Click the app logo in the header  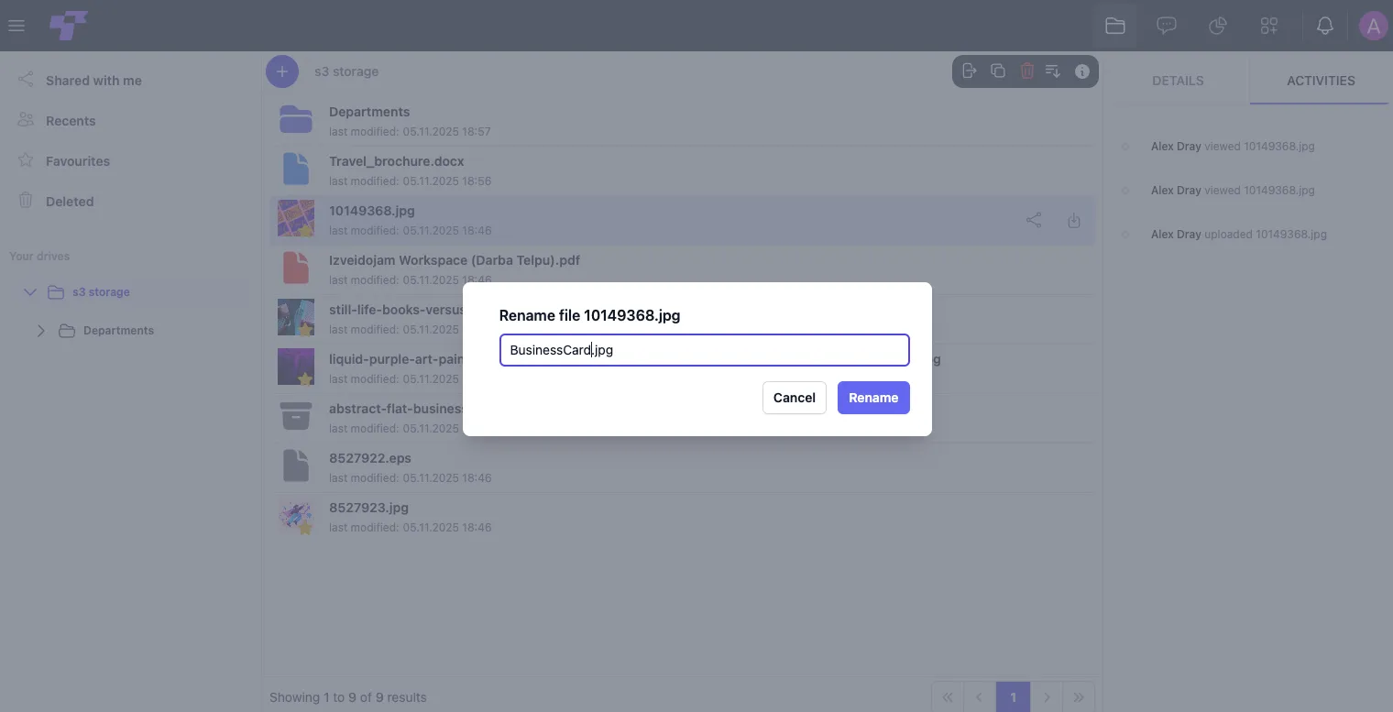point(69,26)
